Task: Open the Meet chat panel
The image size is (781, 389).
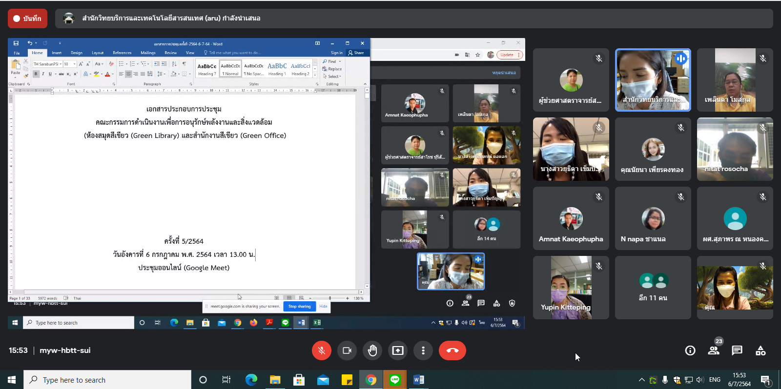Action: 737,350
